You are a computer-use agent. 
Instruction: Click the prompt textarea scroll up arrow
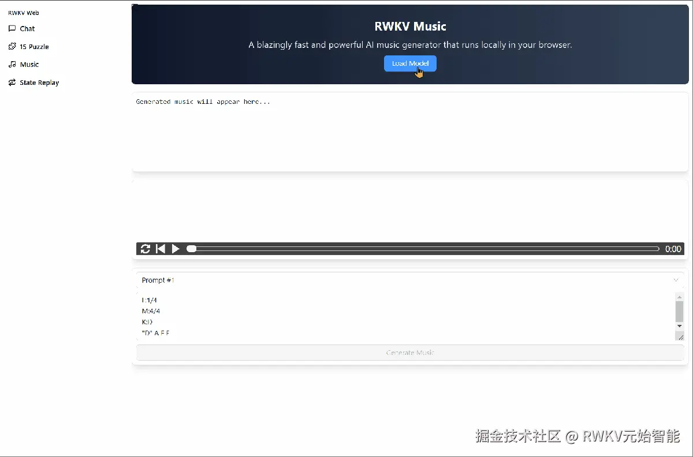pyautogui.click(x=679, y=297)
